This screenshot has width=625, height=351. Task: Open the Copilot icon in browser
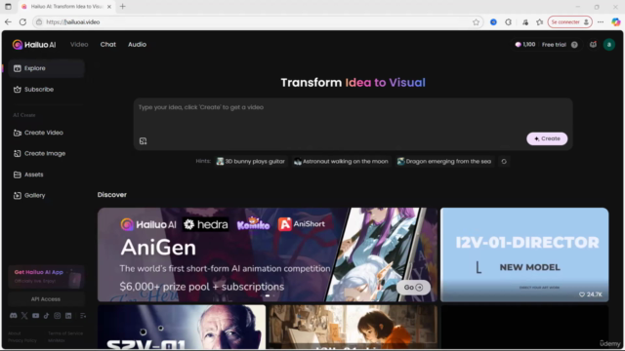[x=616, y=21]
